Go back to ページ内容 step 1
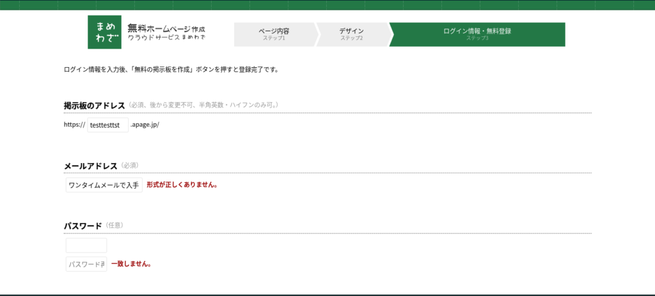 [x=274, y=35]
